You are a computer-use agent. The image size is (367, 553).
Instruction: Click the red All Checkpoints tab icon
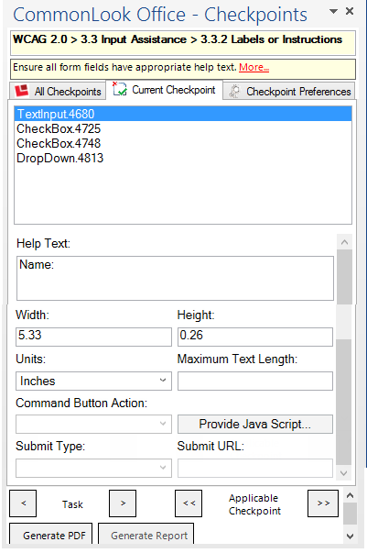pos(21,91)
